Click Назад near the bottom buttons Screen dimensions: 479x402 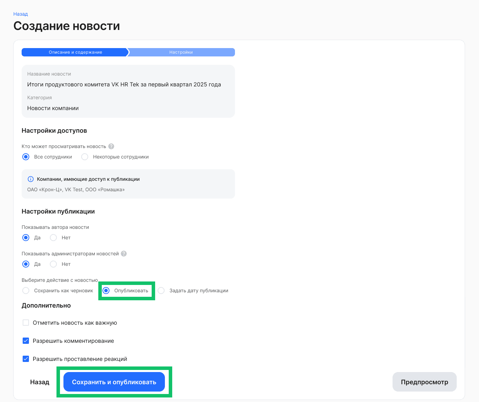[x=39, y=382]
